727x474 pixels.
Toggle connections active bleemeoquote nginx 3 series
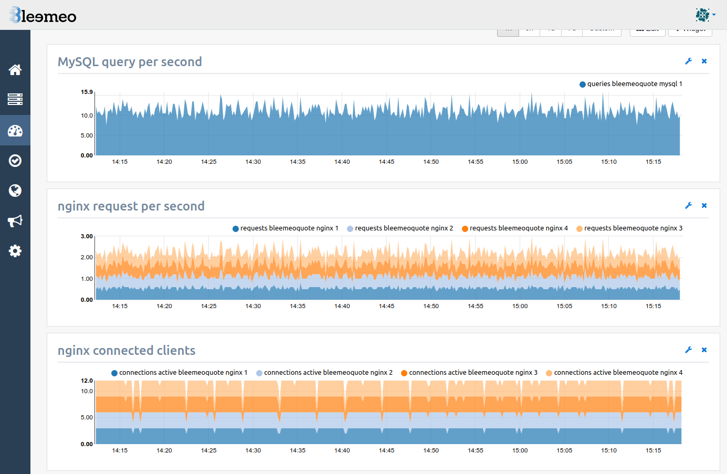coord(469,373)
